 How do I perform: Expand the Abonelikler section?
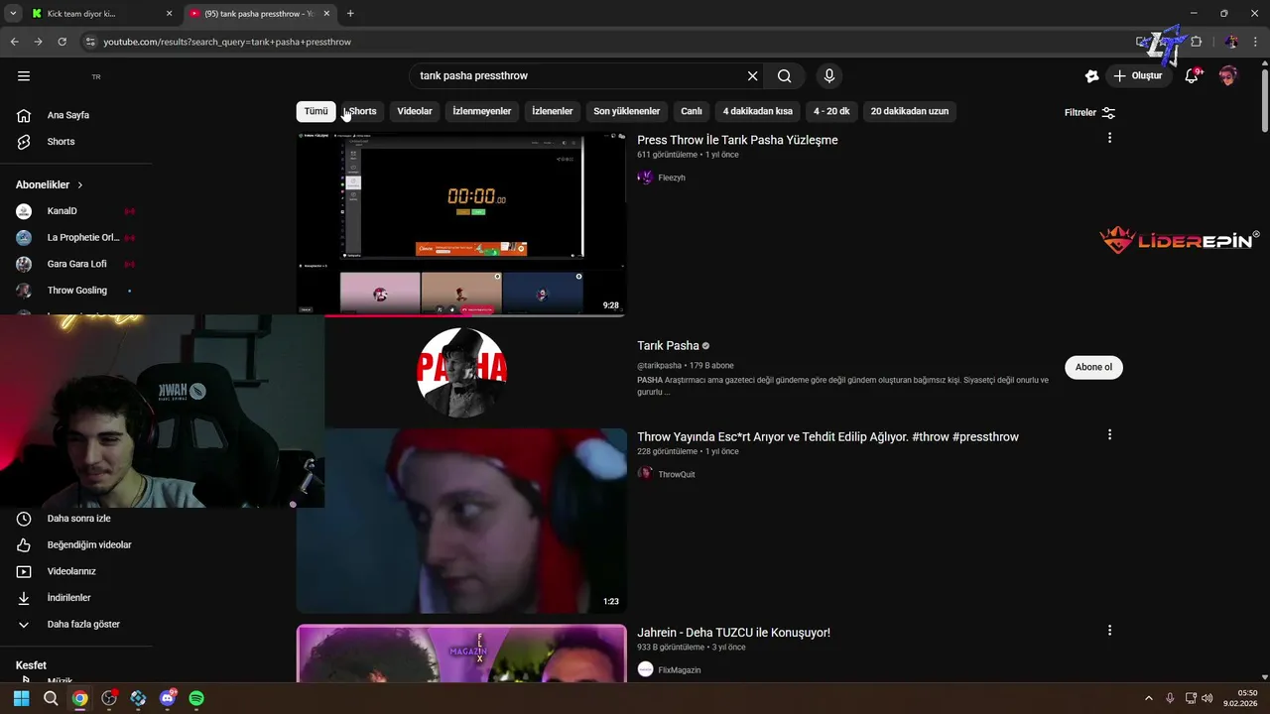point(50,185)
